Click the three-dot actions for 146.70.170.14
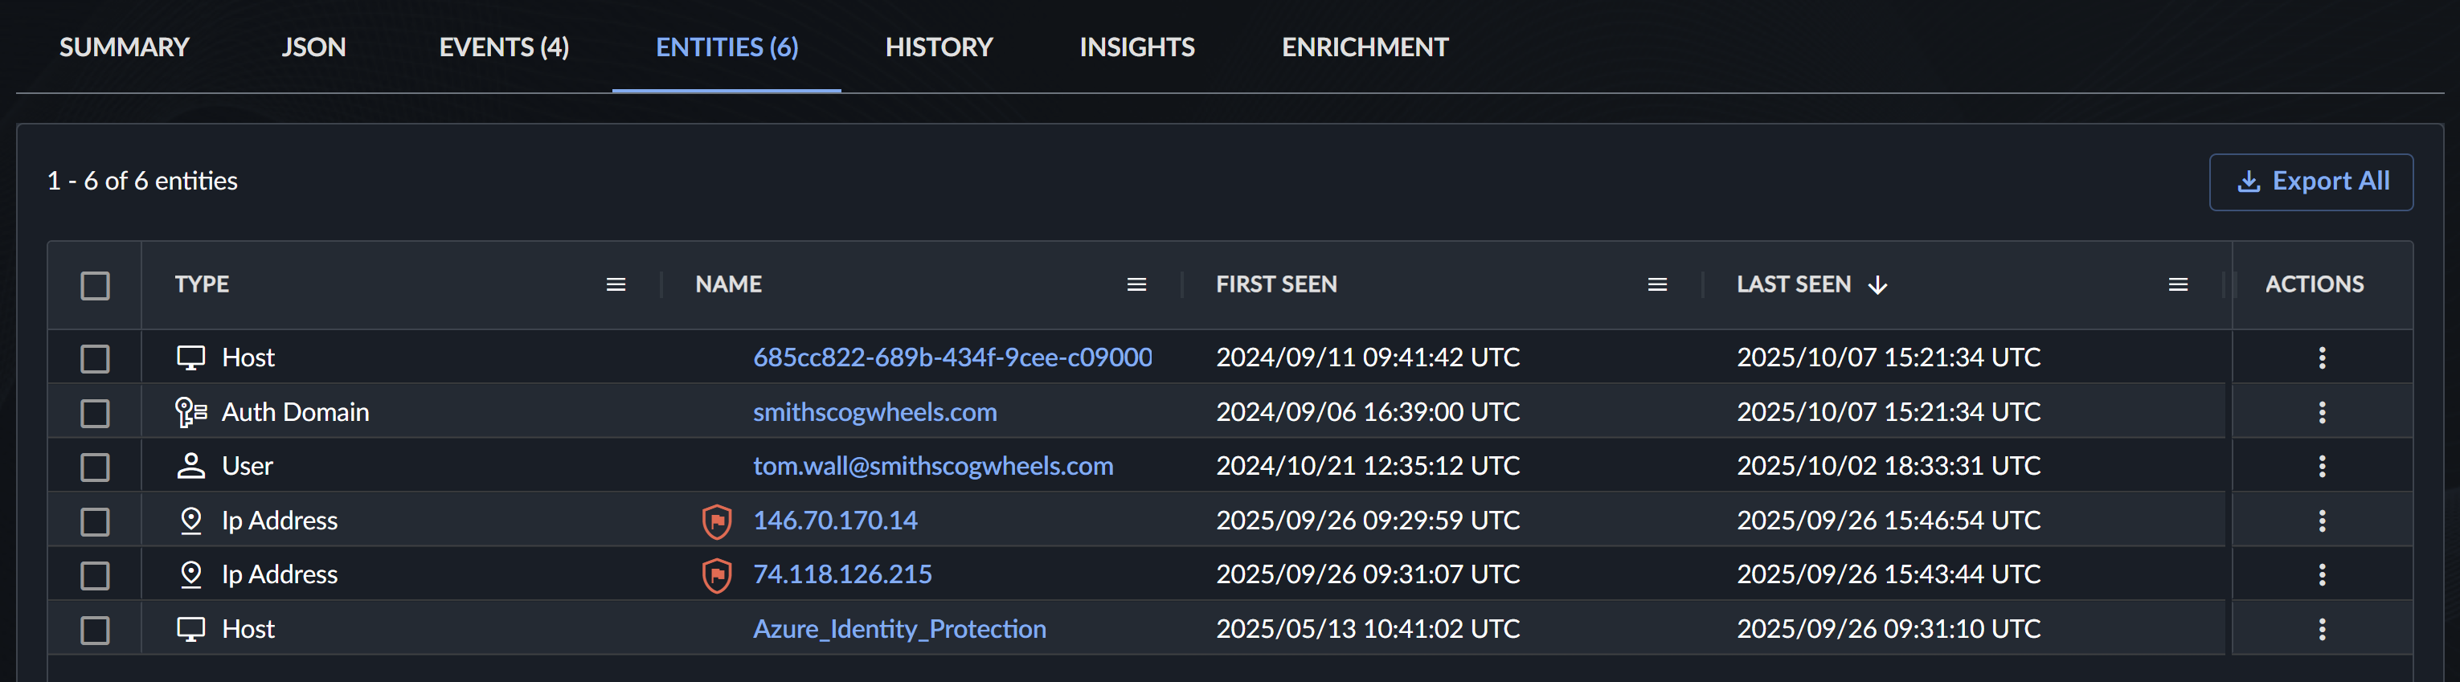The height and width of the screenshot is (682, 2460). click(2322, 521)
